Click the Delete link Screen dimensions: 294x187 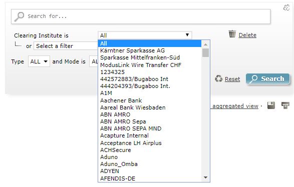(247, 35)
